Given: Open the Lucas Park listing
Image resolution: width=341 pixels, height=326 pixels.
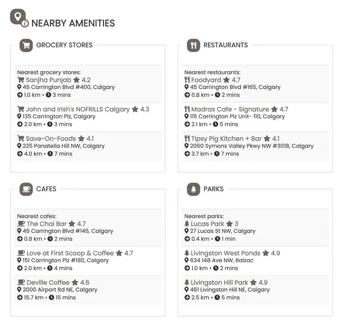Looking at the screenshot, I should 207,224.
